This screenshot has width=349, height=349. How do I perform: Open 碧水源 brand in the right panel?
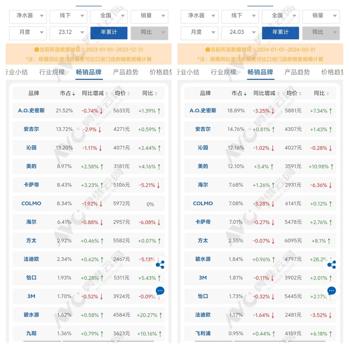(x=203, y=259)
